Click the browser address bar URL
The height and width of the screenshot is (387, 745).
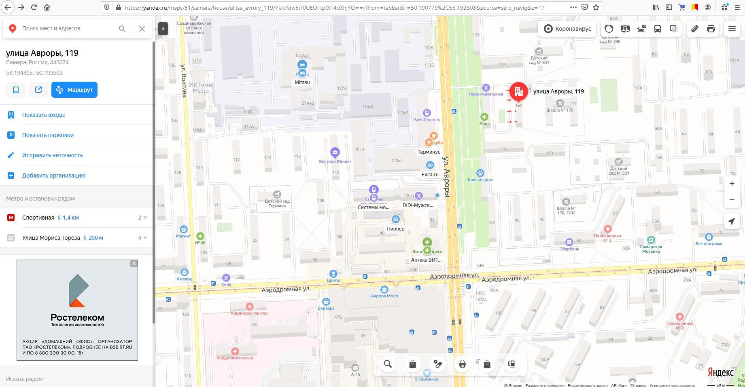[335, 7]
